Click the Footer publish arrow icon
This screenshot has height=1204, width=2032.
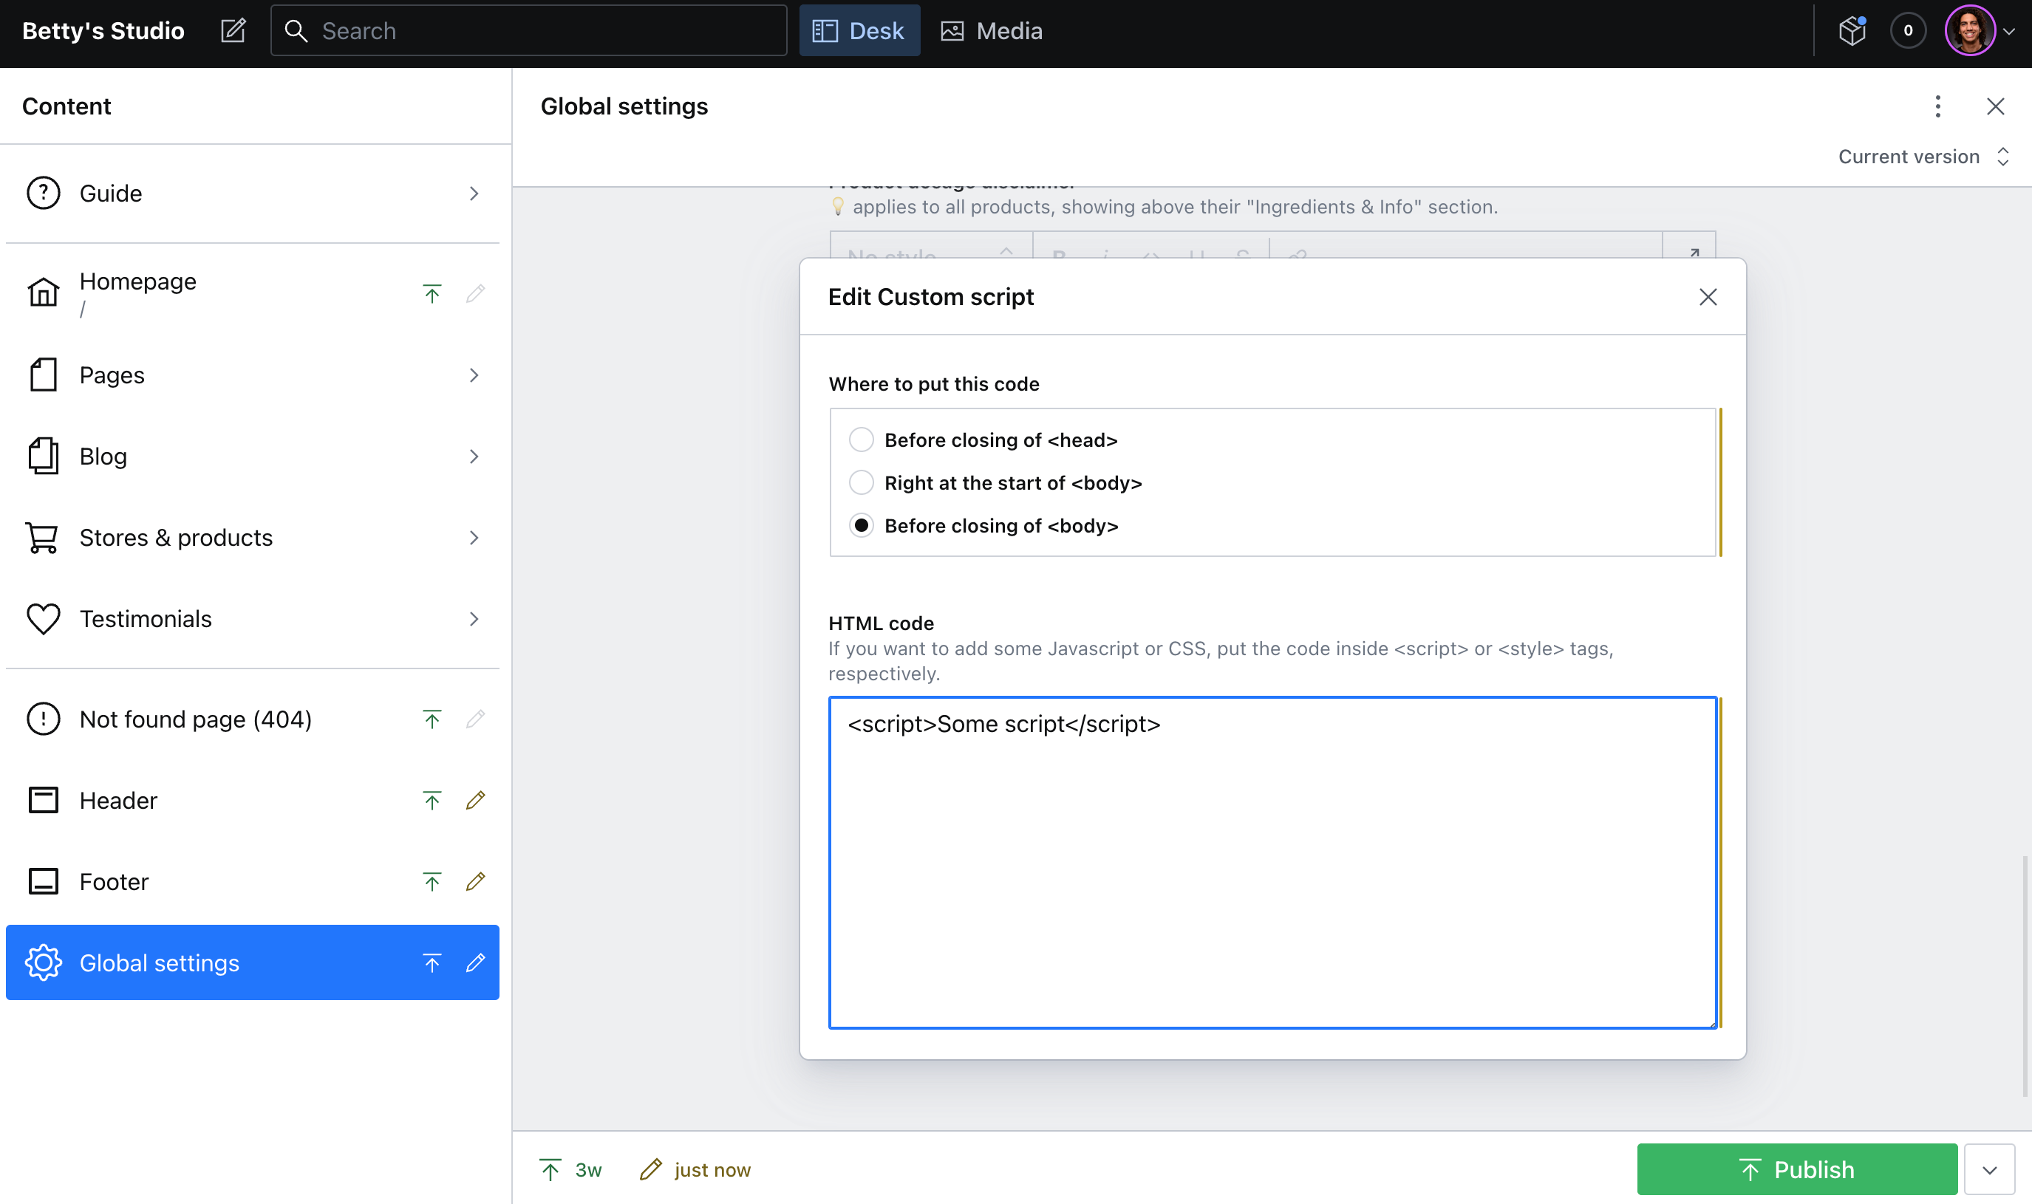click(432, 881)
